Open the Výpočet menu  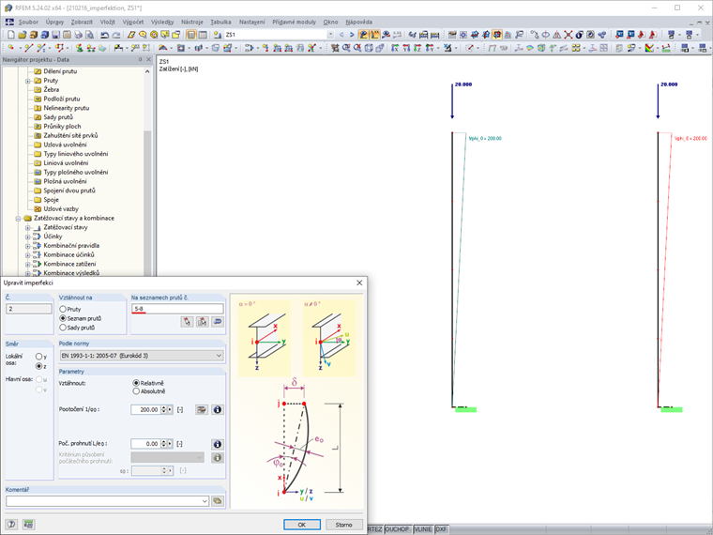coord(133,22)
